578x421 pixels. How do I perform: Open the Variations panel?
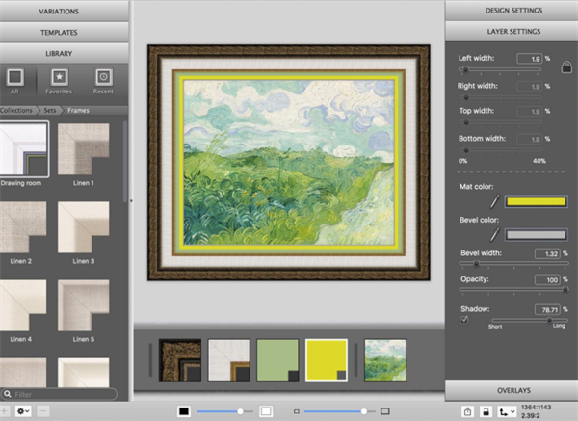click(x=59, y=11)
